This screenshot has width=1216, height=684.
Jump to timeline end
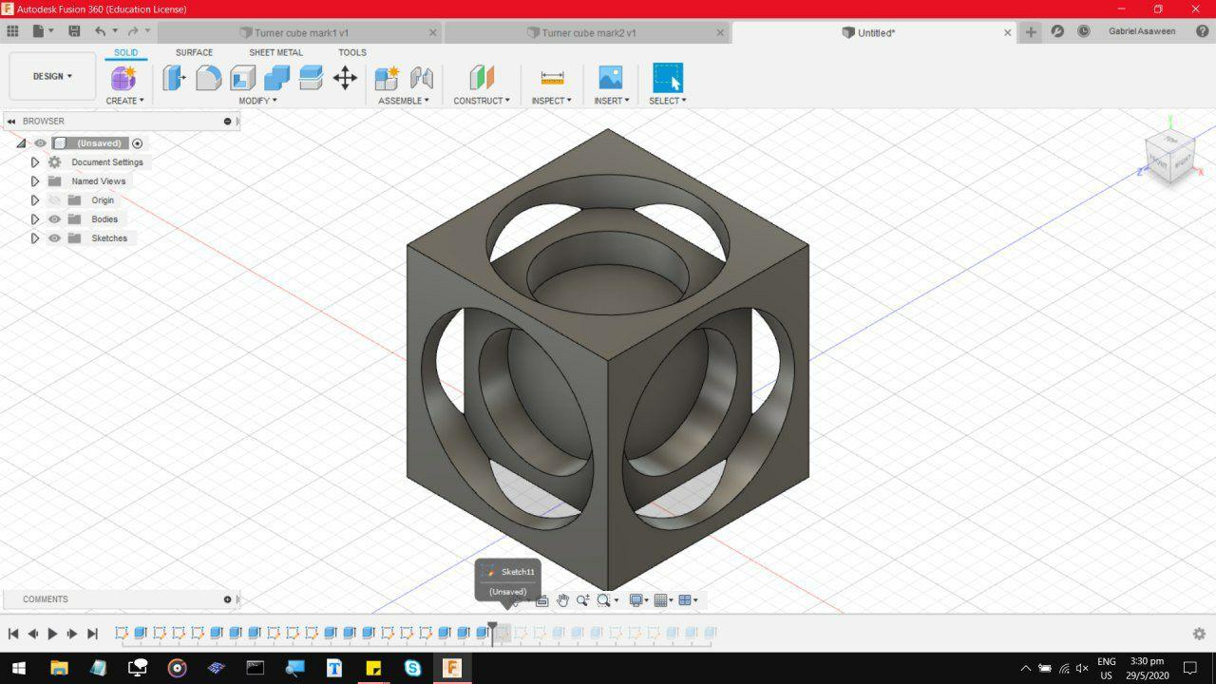pos(92,634)
